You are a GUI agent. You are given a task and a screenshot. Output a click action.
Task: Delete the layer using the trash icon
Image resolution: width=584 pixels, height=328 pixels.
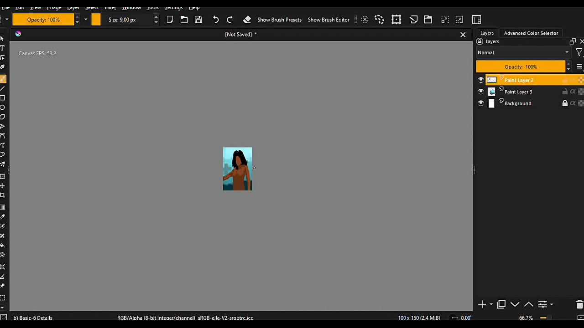[579, 304]
